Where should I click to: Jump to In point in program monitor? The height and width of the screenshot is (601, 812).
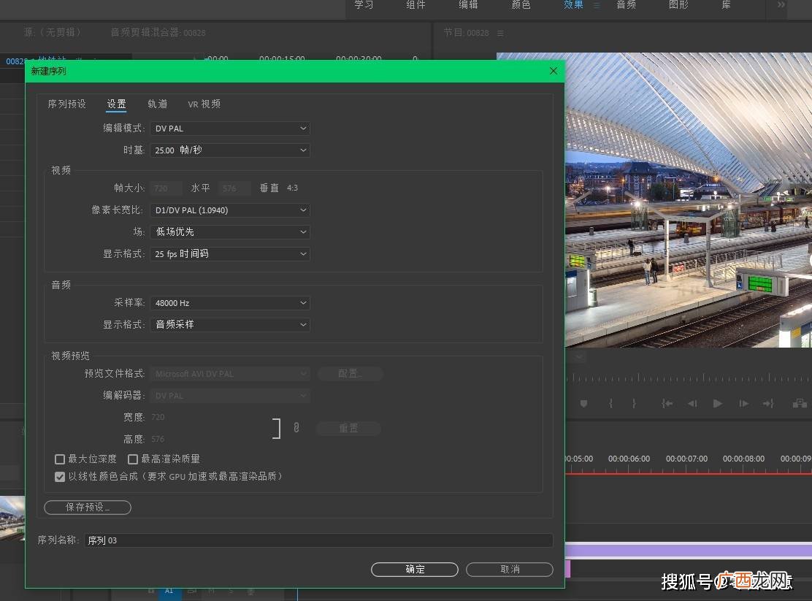click(667, 403)
